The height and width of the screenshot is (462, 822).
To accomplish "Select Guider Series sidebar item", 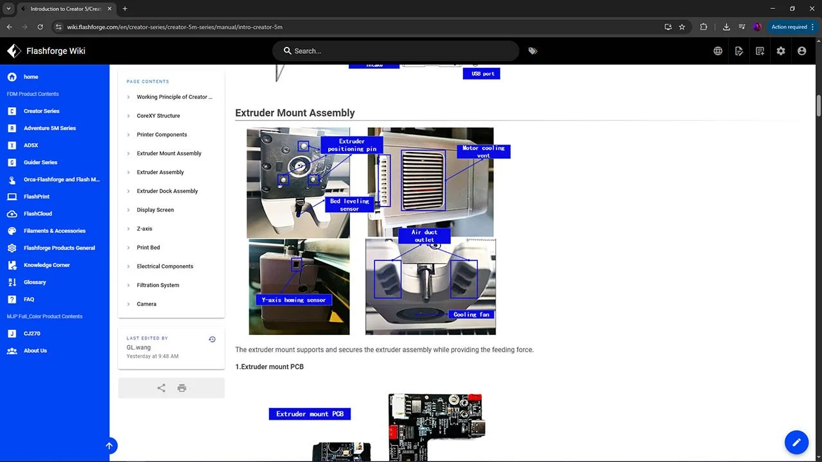I will 40,162.
